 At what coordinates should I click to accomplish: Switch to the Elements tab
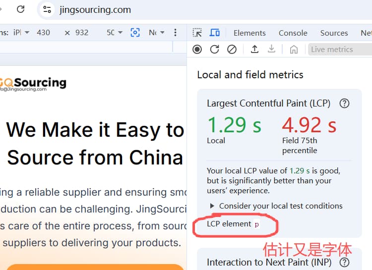(x=249, y=33)
